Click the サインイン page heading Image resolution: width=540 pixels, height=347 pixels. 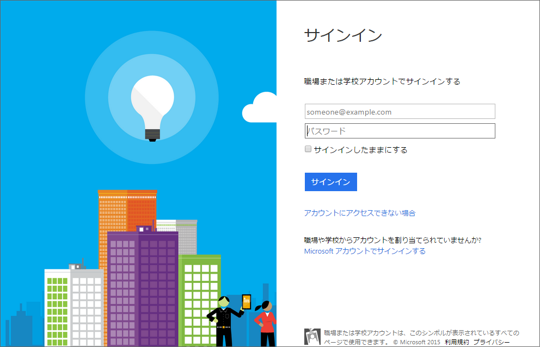click(x=343, y=35)
